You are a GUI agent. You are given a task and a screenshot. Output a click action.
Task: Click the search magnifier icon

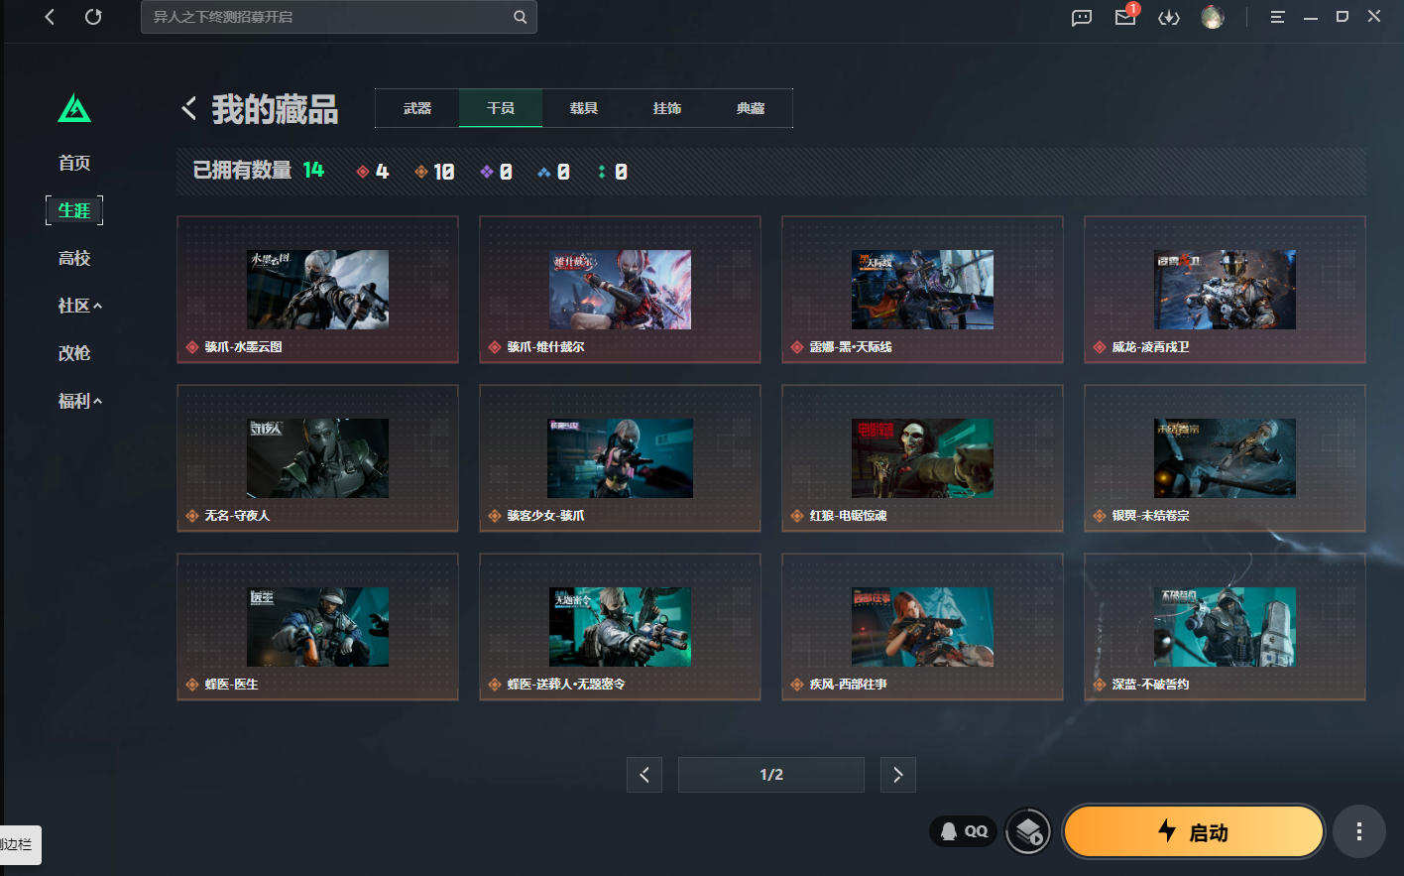pos(520,17)
